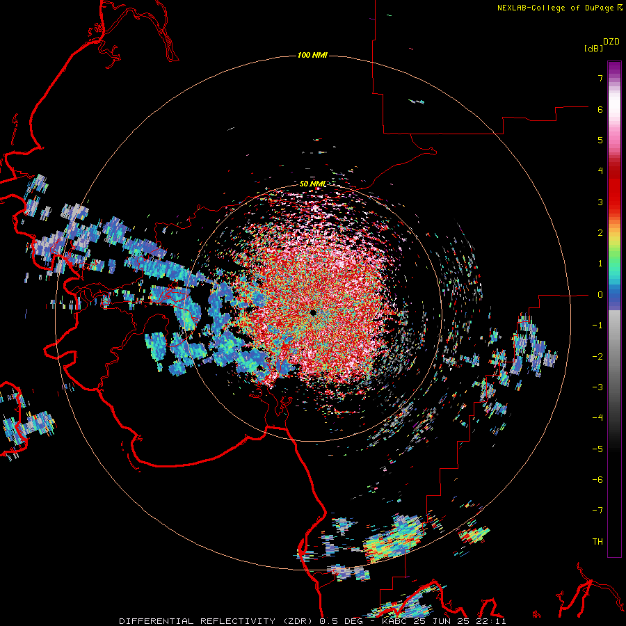Viewport: 626px width, 626px height.
Task: Click the 0 dB scale tick label
Action: (x=600, y=295)
